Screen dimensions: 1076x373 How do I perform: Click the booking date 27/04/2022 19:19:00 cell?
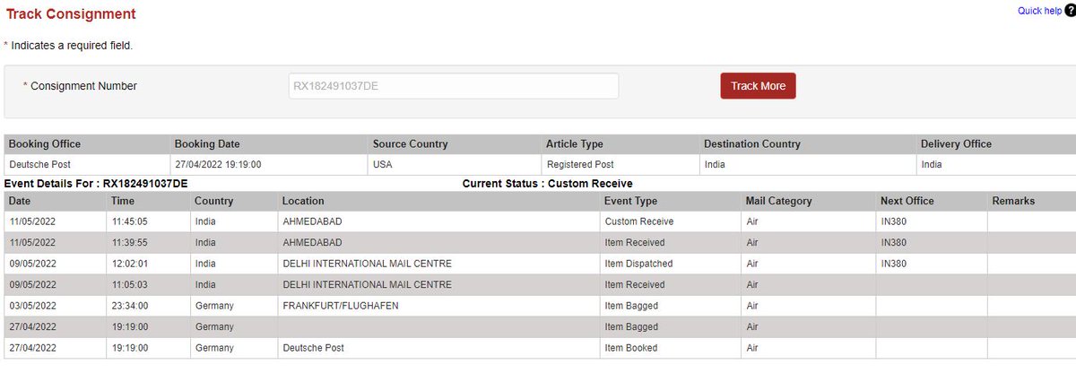(x=269, y=165)
